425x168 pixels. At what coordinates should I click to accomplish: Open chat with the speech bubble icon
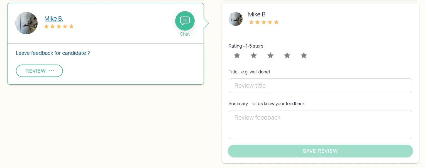click(185, 21)
